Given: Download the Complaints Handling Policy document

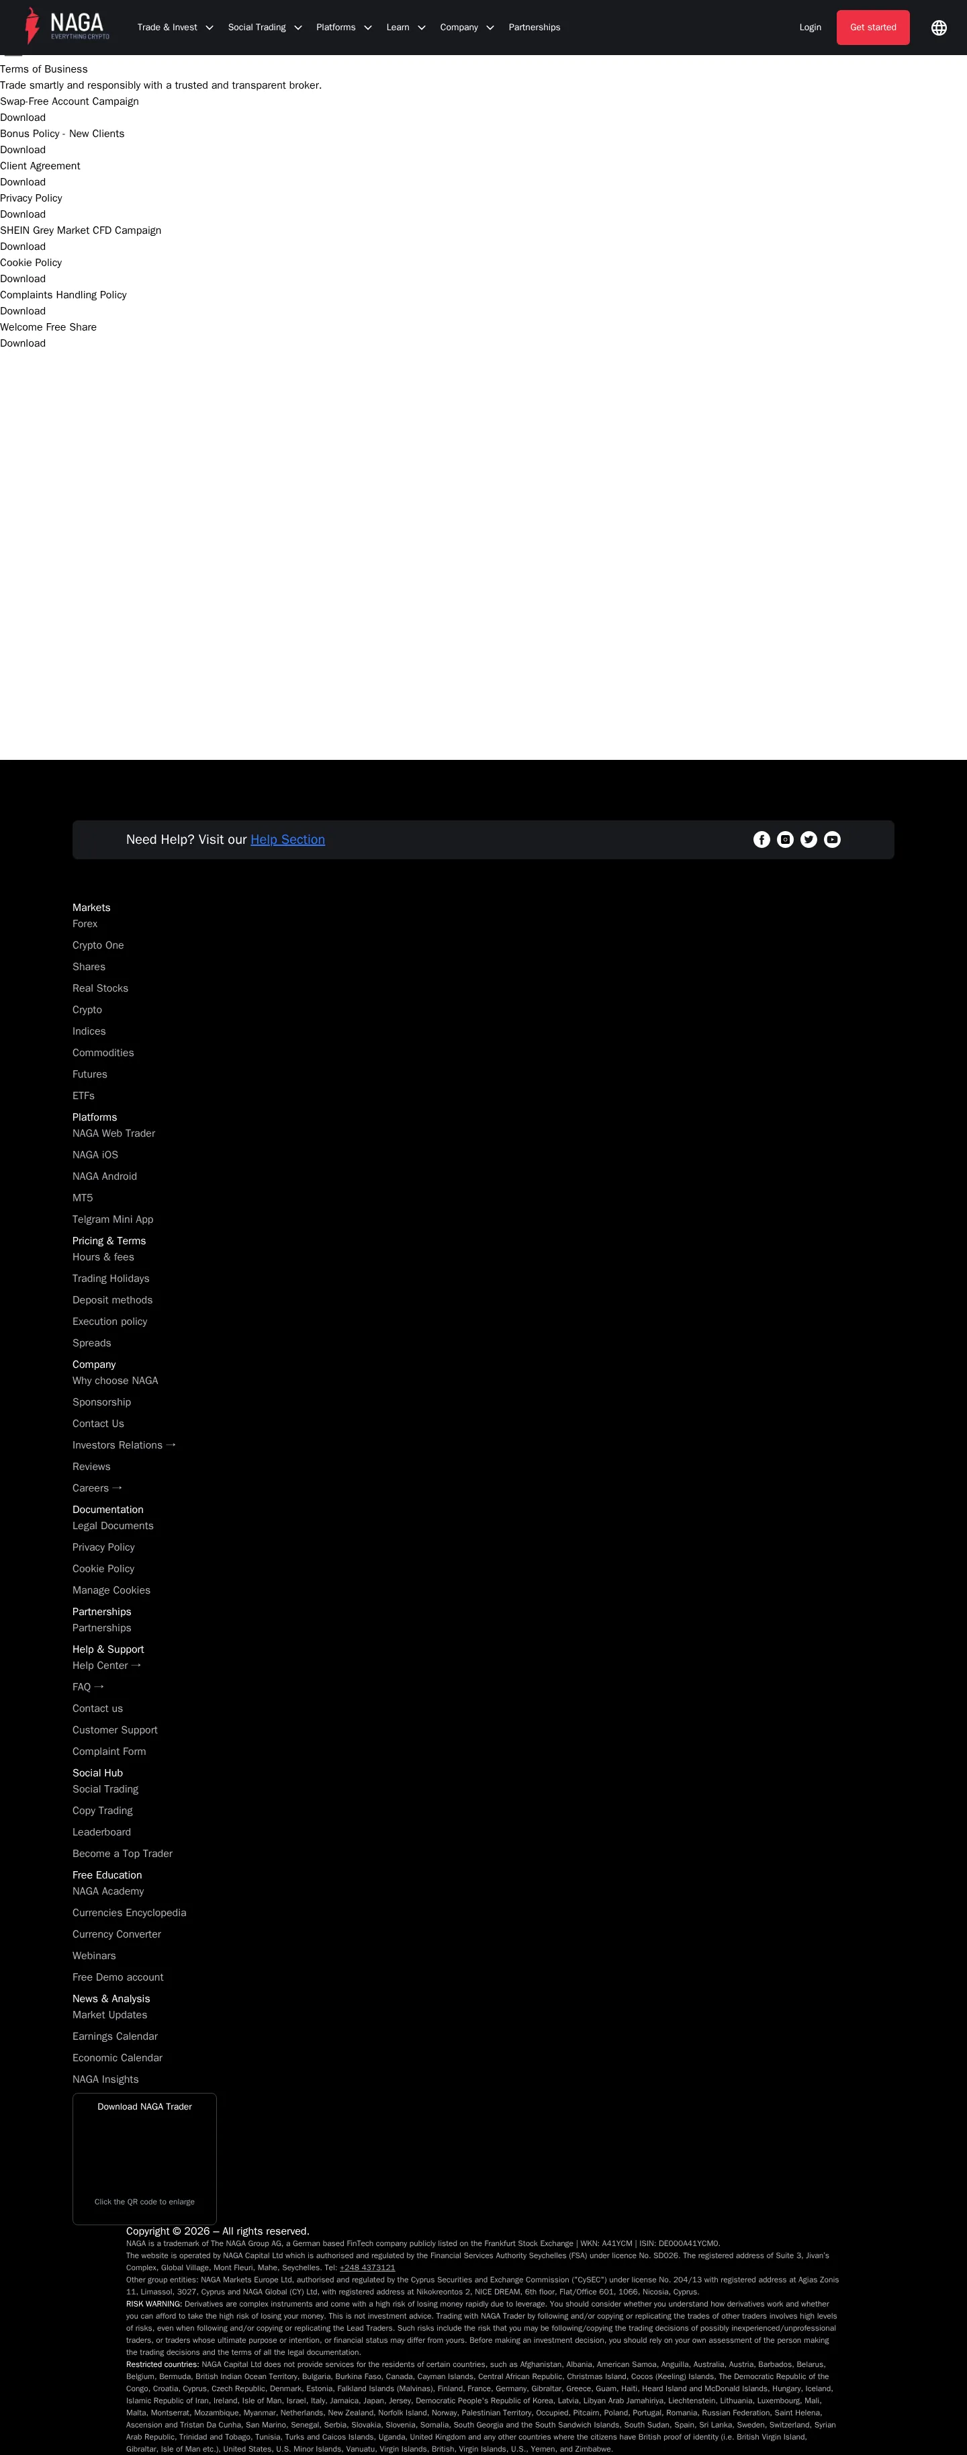Looking at the screenshot, I should click(x=23, y=312).
